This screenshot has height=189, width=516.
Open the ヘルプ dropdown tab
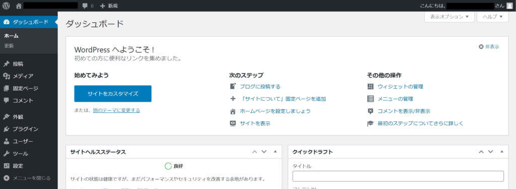coord(493,17)
